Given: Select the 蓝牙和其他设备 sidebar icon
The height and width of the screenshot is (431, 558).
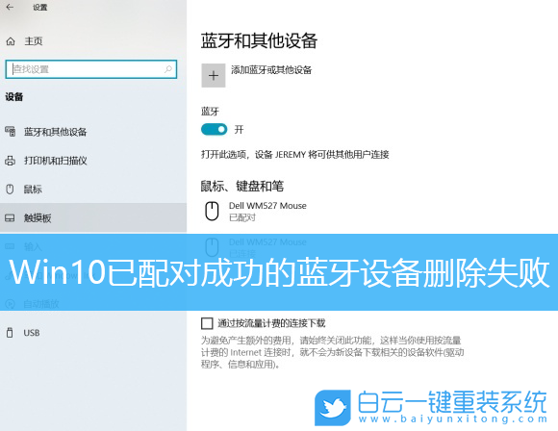Looking at the screenshot, I should point(10,132).
